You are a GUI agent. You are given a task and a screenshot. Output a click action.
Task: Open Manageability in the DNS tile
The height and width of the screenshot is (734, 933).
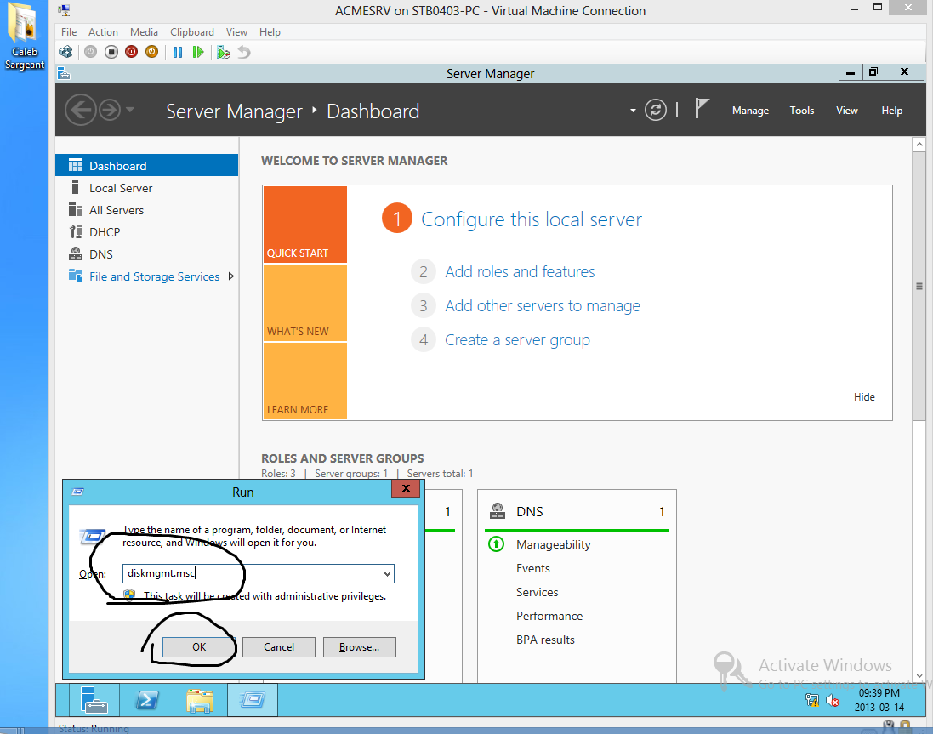pos(554,545)
